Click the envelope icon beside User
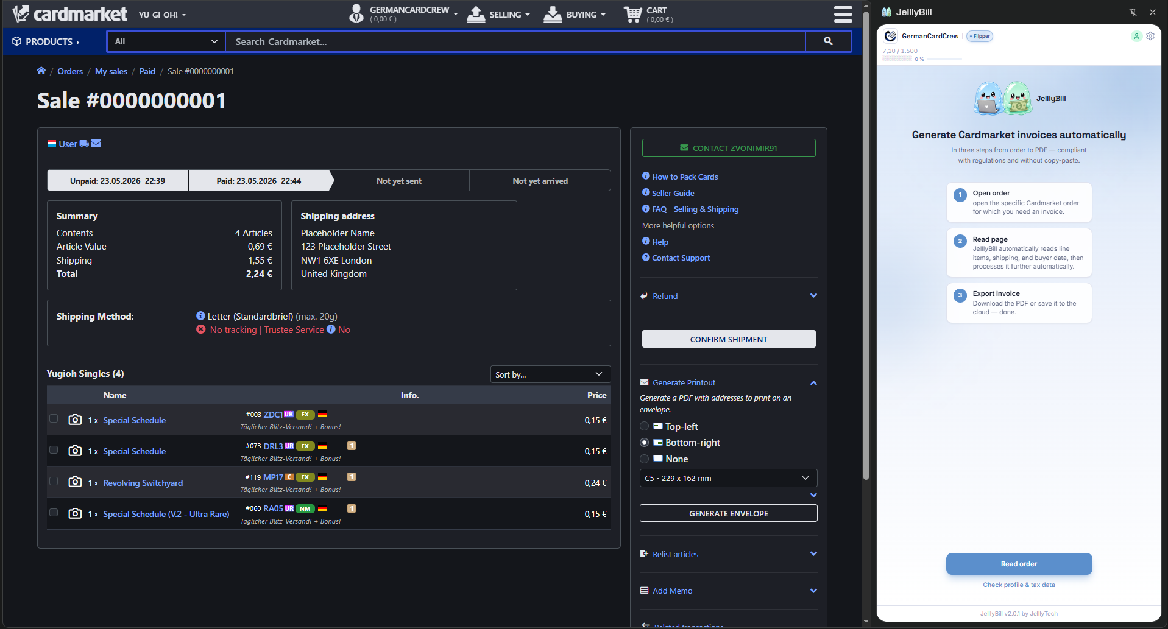Viewport: 1168px width, 629px height. tap(96, 144)
